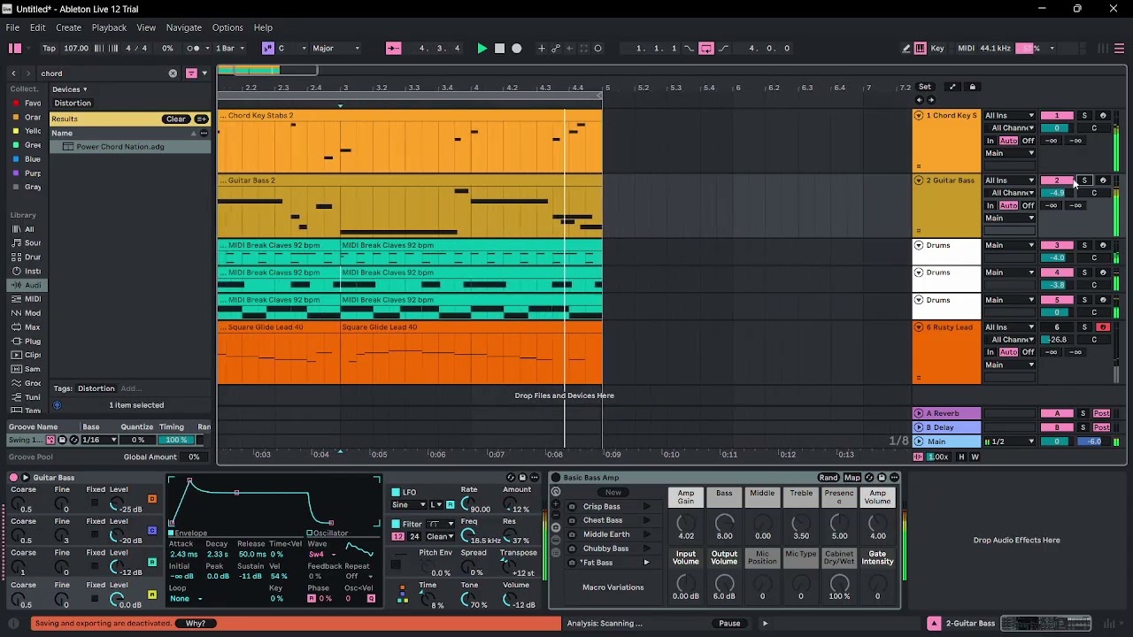Fold the 2 Guitar Bass track

pos(919,180)
